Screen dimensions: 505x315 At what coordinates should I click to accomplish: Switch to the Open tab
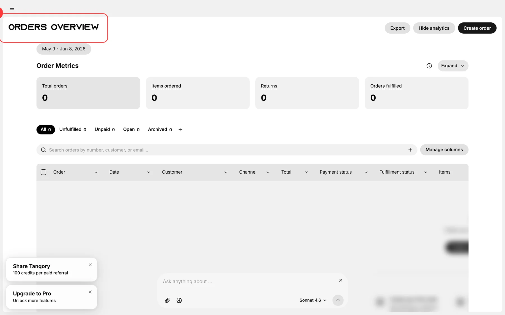[131, 129]
